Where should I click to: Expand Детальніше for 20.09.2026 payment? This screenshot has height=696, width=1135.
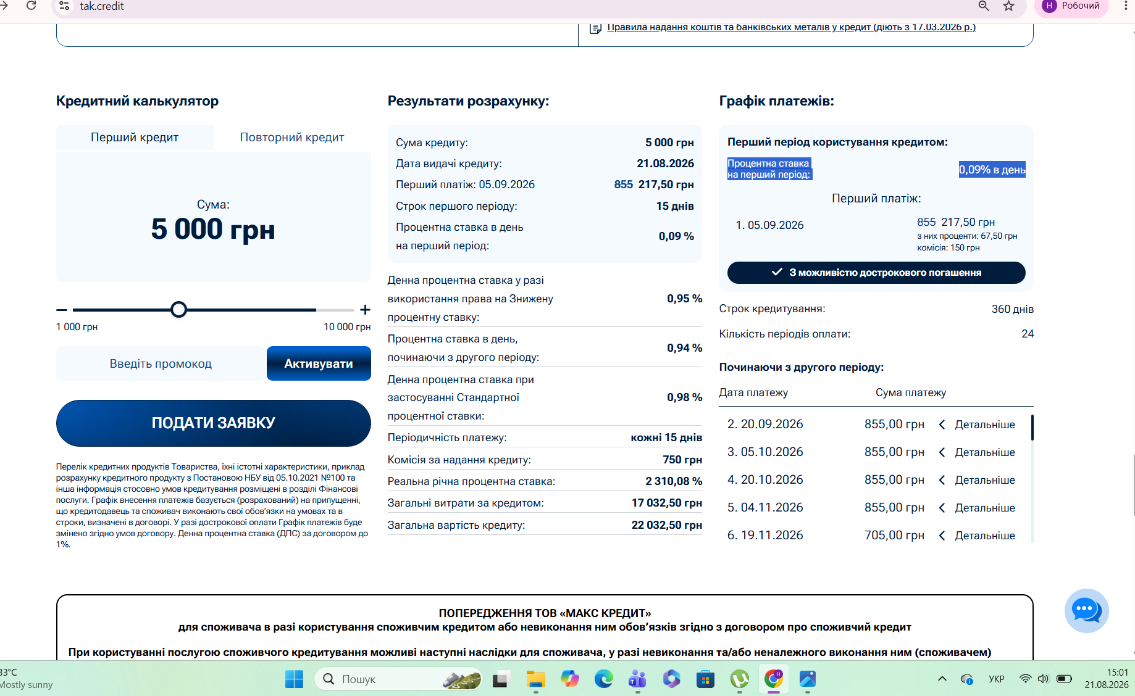click(978, 425)
